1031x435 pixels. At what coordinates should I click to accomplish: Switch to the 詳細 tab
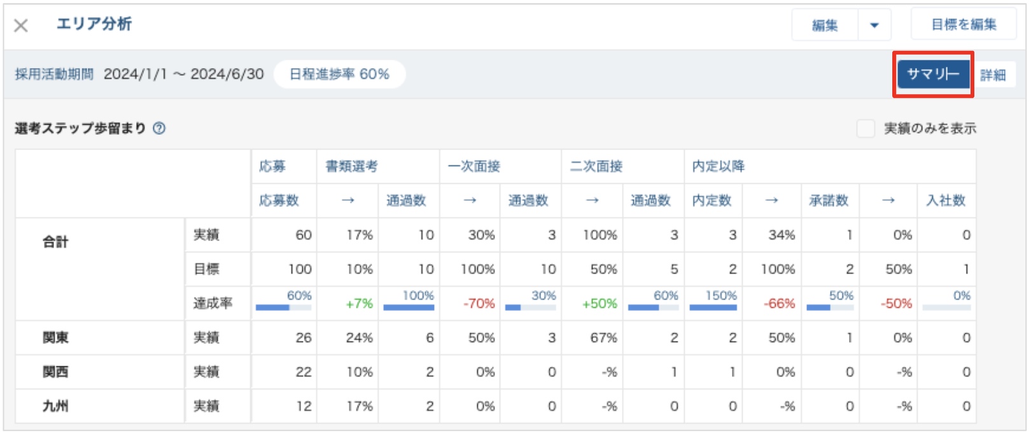pos(993,75)
